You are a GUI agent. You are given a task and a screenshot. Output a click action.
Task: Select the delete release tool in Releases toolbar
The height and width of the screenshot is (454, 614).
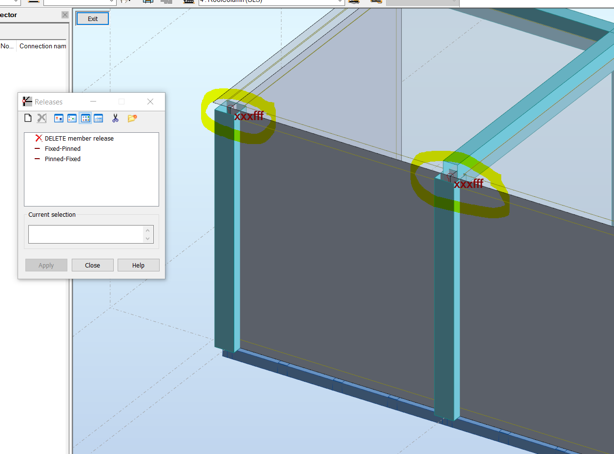[41, 118]
